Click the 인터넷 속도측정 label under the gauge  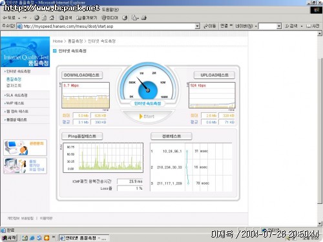(x=147, y=103)
